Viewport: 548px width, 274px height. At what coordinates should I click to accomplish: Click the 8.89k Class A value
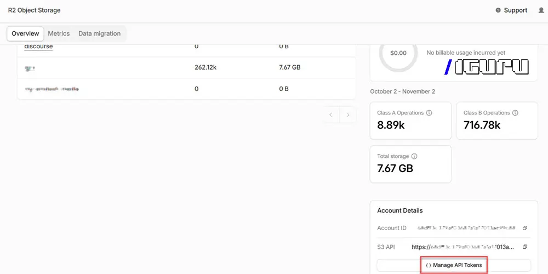(x=391, y=125)
